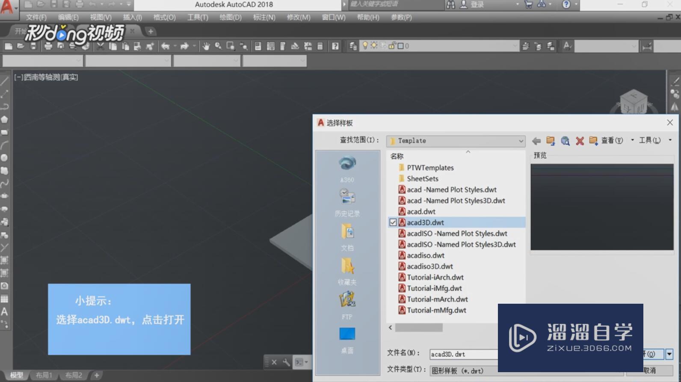Click the Customize wrench icon on command line
The width and height of the screenshot is (681, 382).
(x=286, y=362)
